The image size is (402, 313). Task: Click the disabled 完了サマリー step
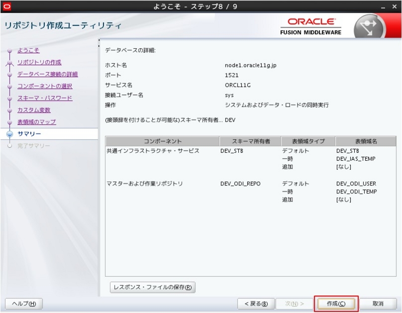[x=34, y=146]
